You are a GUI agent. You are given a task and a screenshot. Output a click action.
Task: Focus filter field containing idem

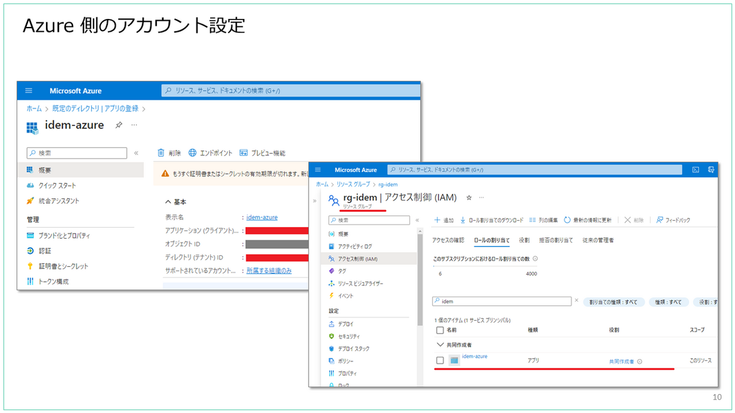click(x=502, y=302)
